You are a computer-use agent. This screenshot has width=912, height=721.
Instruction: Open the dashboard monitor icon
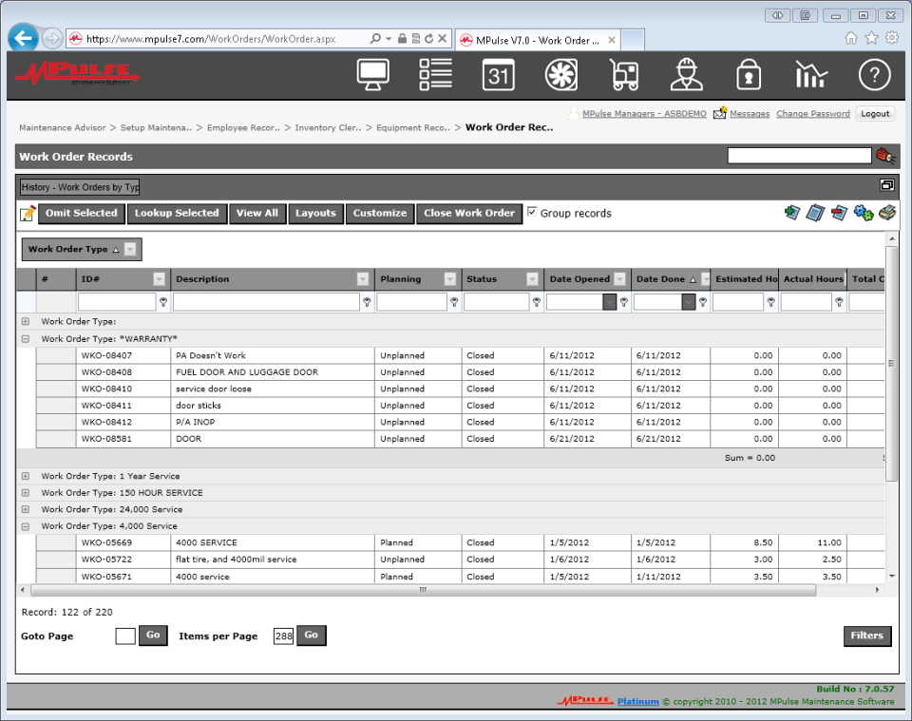pyautogui.click(x=372, y=75)
